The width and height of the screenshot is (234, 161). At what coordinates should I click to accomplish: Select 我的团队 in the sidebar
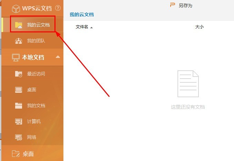pyautogui.click(x=32, y=41)
